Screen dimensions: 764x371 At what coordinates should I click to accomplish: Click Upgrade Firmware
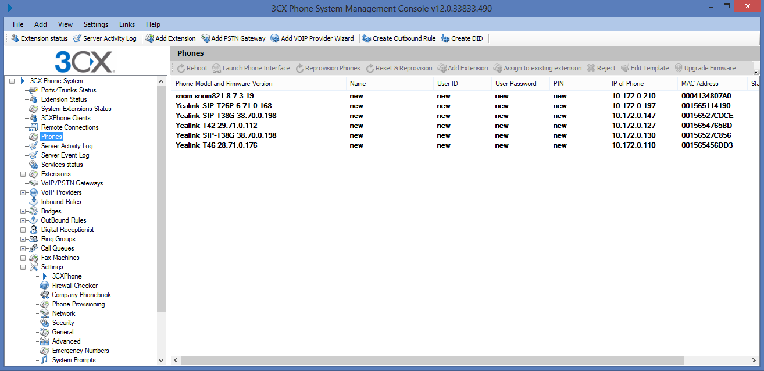705,68
